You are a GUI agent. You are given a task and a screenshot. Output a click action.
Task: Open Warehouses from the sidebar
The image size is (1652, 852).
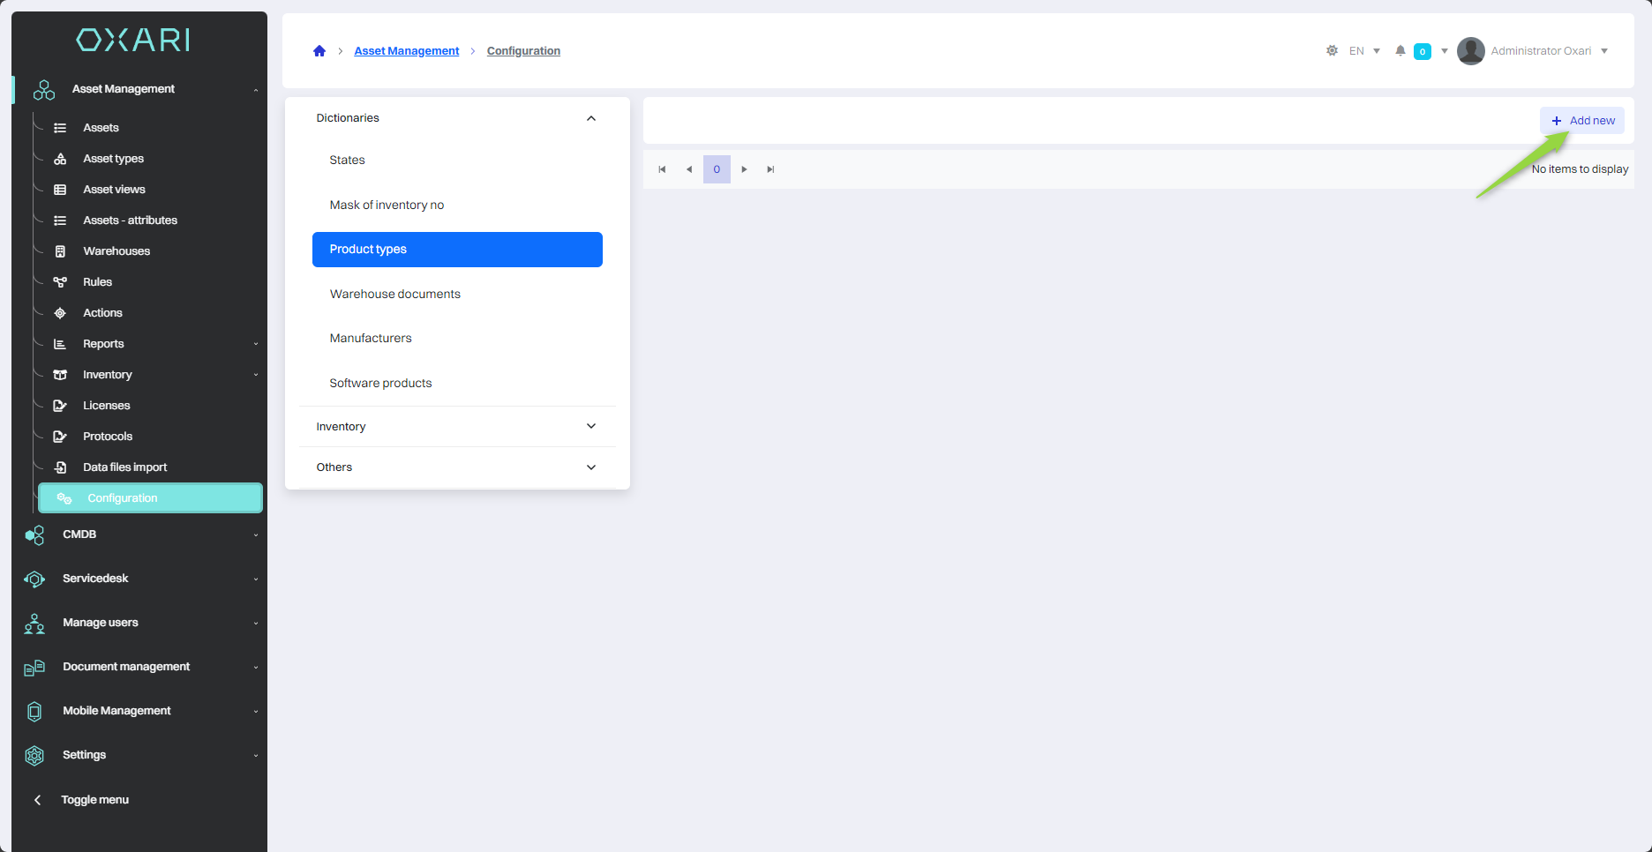click(x=116, y=251)
